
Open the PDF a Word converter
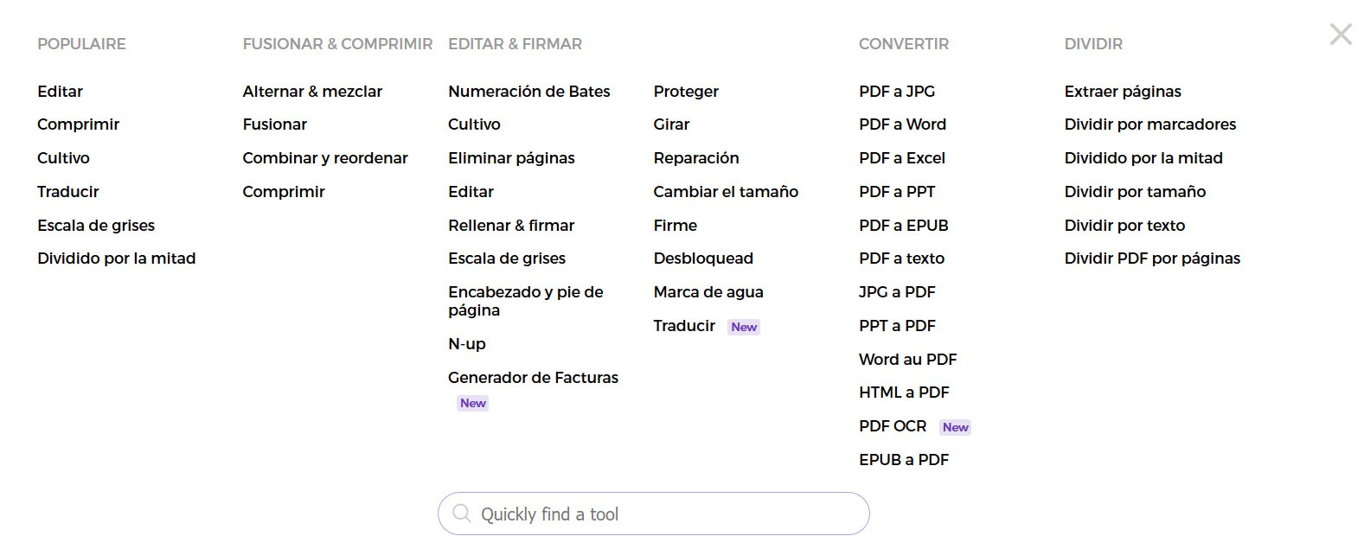[902, 124]
